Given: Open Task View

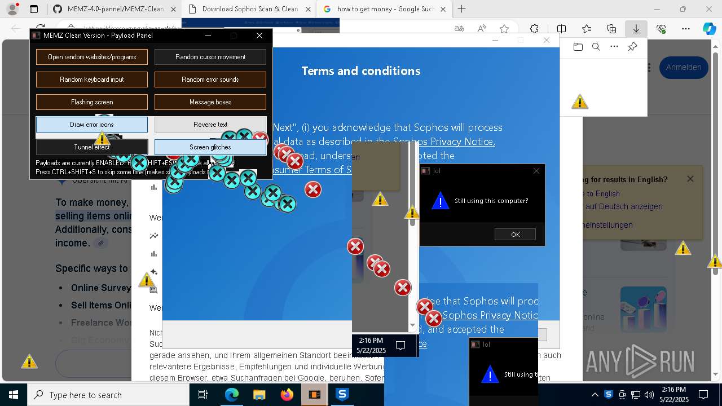Looking at the screenshot, I should pos(203,395).
